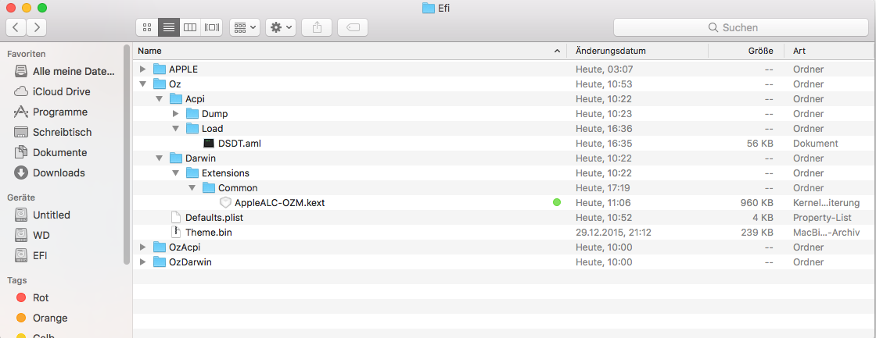Collapse the Load folder
The width and height of the screenshot is (876, 338).
coord(175,128)
